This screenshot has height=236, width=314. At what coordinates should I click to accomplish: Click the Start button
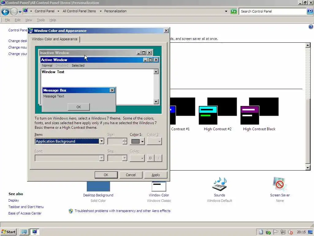pos(8,232)
